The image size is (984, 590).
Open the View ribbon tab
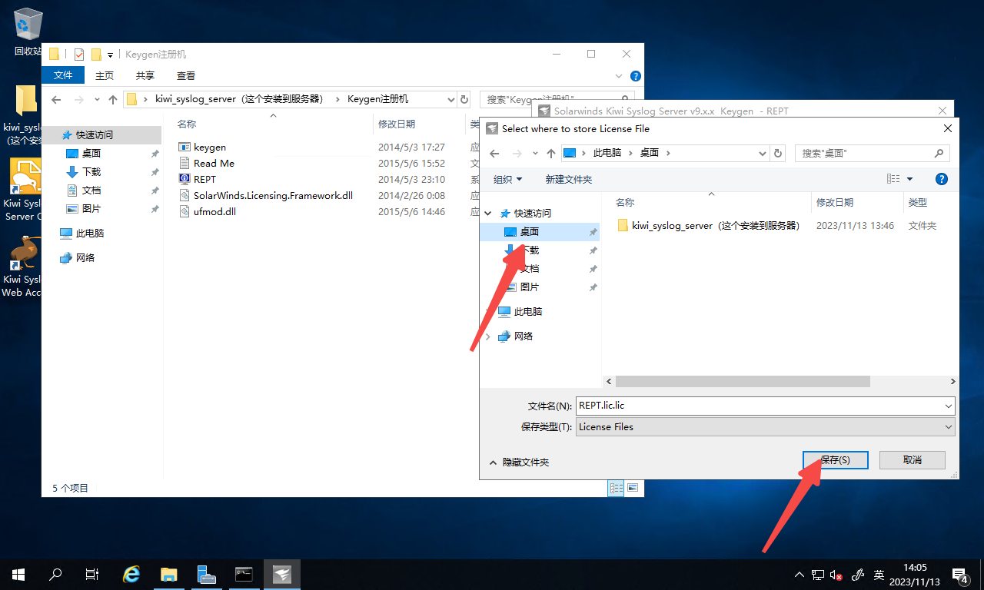pyautogui.click(x=186, y=75)
